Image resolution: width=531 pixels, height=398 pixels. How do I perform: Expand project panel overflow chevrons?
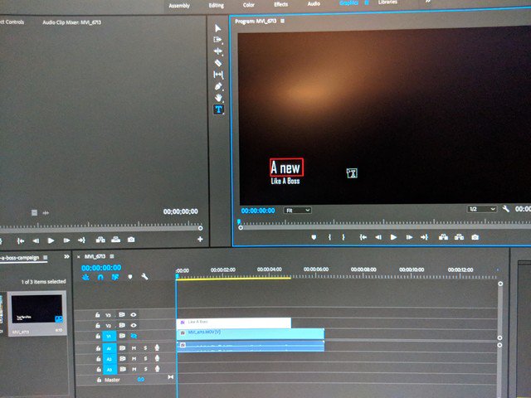(x=66, y=257)
